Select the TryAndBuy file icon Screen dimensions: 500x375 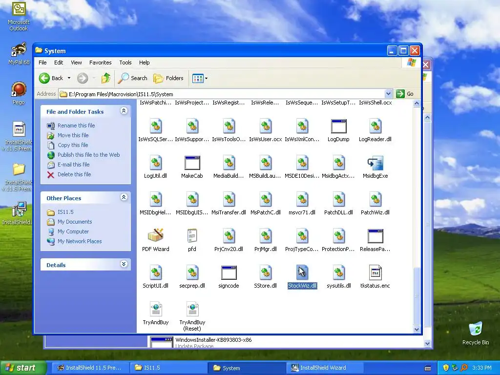click(x=156, y=309)
